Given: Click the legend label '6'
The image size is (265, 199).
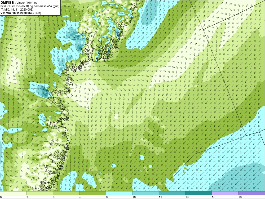Looking at the screenshot, I should [80, 197].
